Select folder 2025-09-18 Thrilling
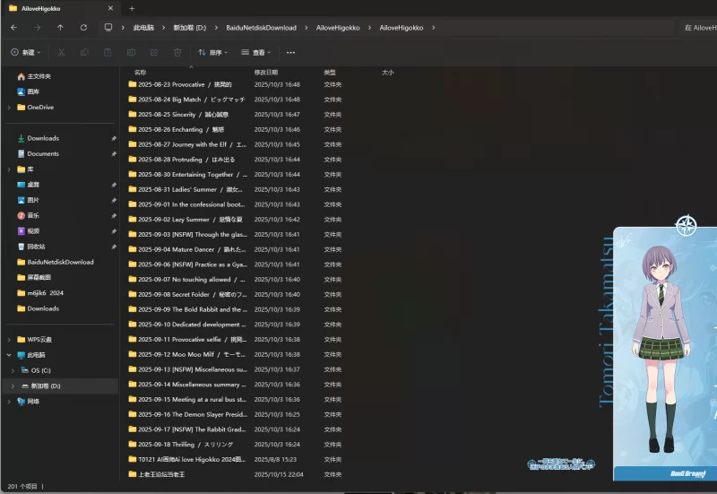Viewport: 717px width, 494px height. (235, 445)
